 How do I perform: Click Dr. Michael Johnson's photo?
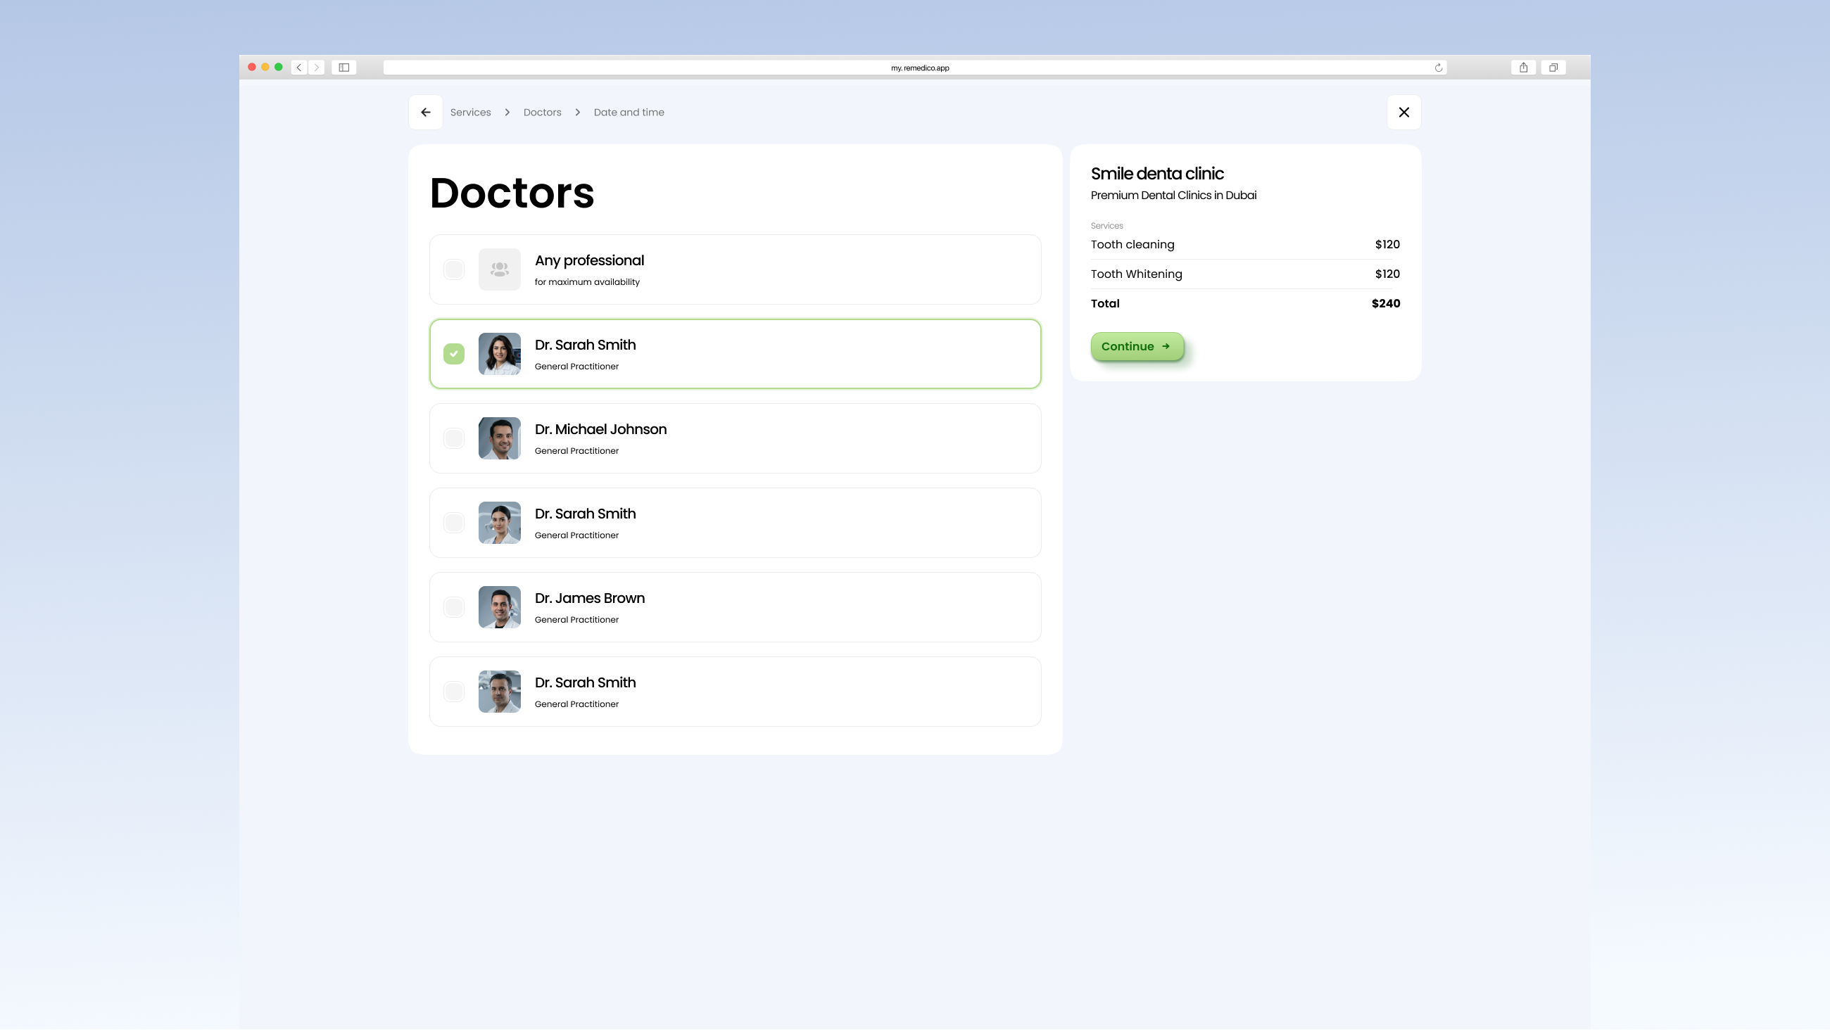(500, 438)
